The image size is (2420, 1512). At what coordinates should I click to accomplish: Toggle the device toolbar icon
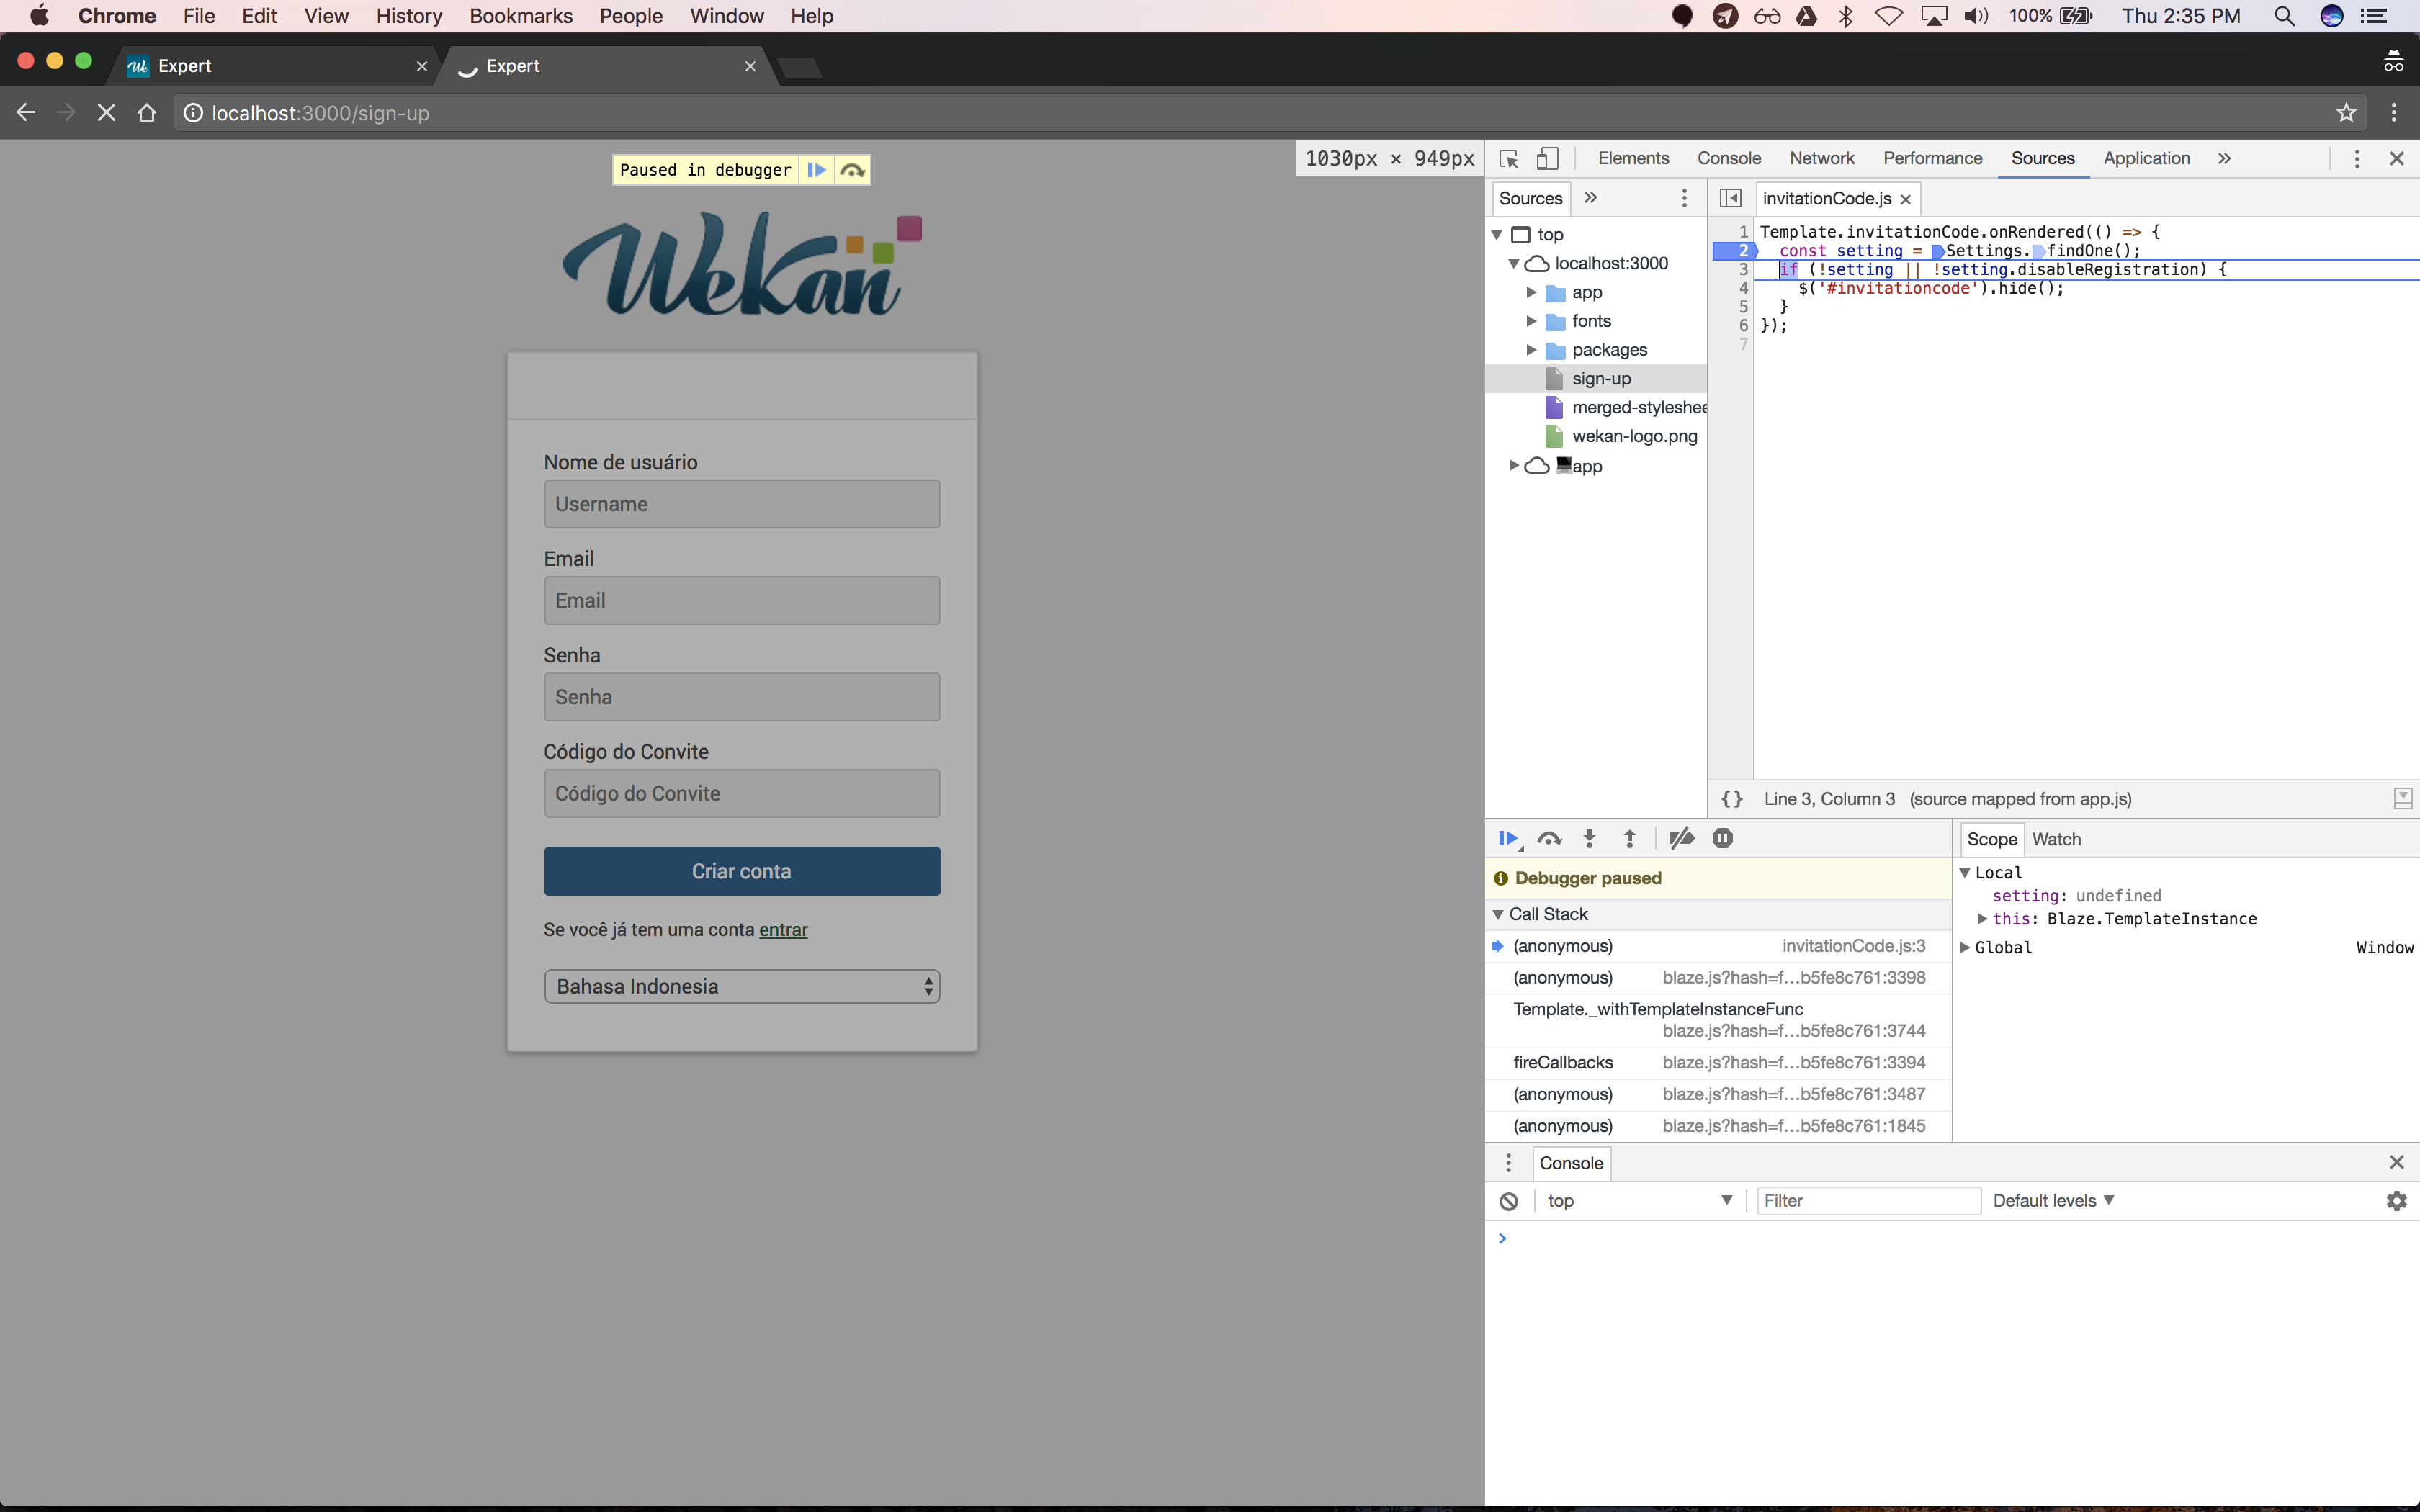pos(1548,158)
